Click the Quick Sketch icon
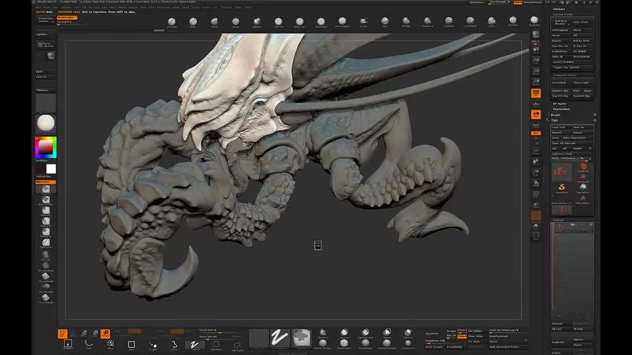 click(x=46, y=44)
